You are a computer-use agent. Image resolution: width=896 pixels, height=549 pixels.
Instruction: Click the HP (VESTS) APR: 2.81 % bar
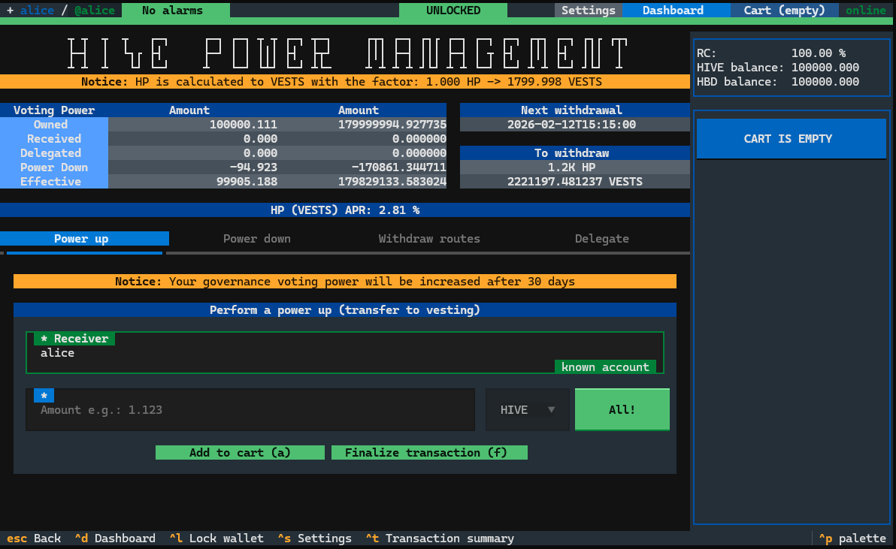[x=344, y=210]
